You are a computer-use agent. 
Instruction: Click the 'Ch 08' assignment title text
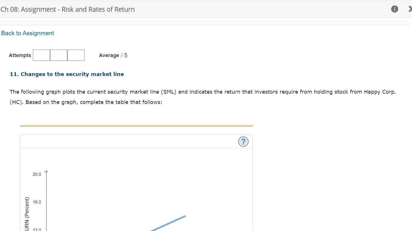pyautogui.click(x=68, y=9)
